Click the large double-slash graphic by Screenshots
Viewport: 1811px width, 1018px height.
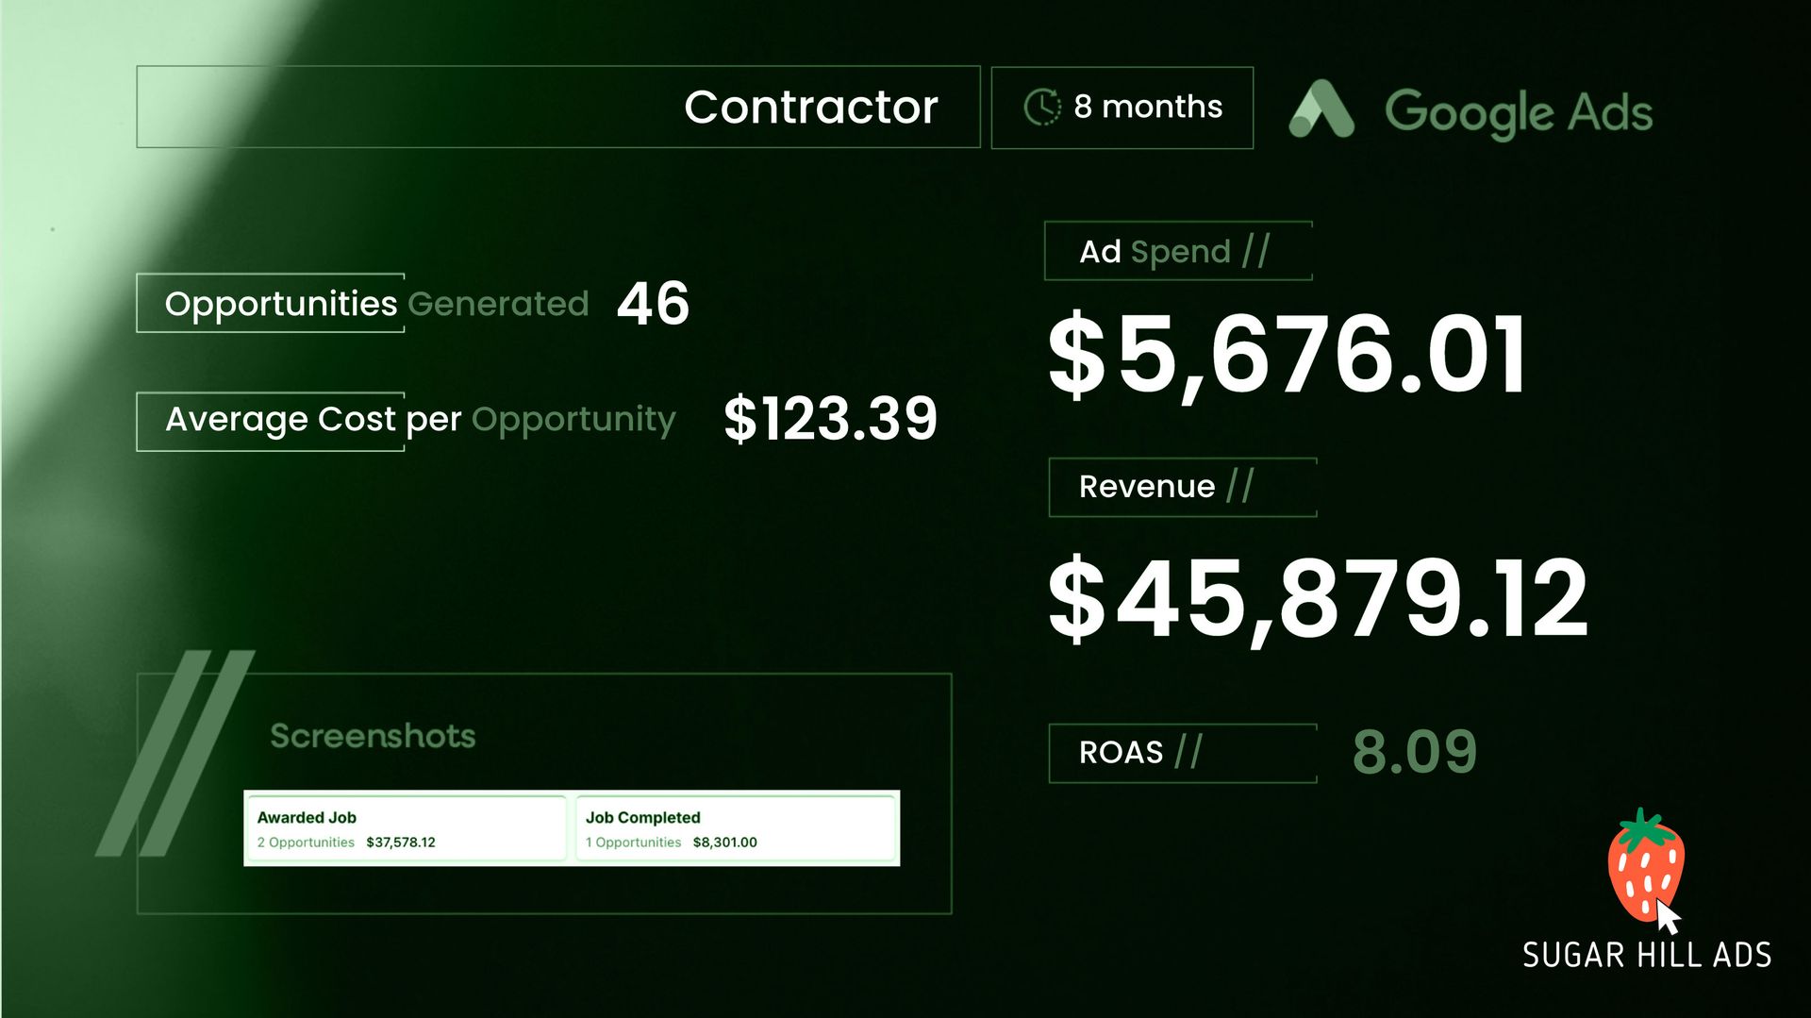pos(177,752)
